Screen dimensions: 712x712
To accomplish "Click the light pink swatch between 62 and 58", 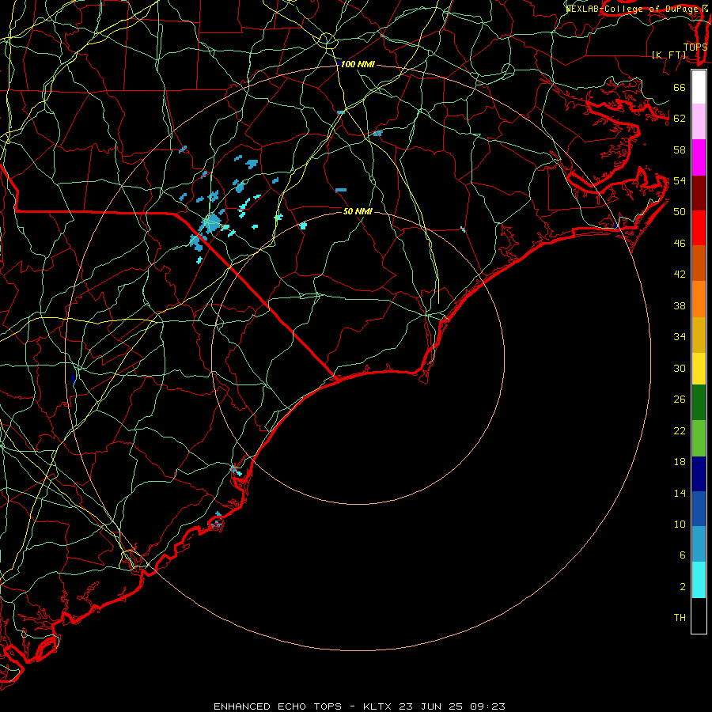I will tap(699, 121).
